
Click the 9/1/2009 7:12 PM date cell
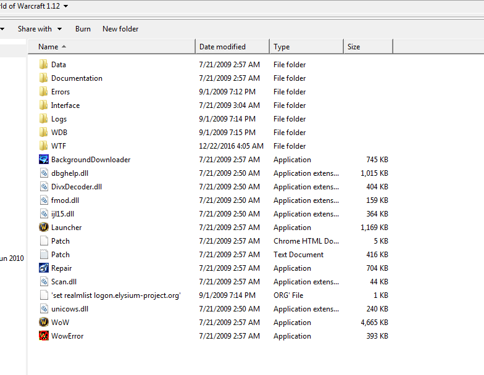coord(227,91)
